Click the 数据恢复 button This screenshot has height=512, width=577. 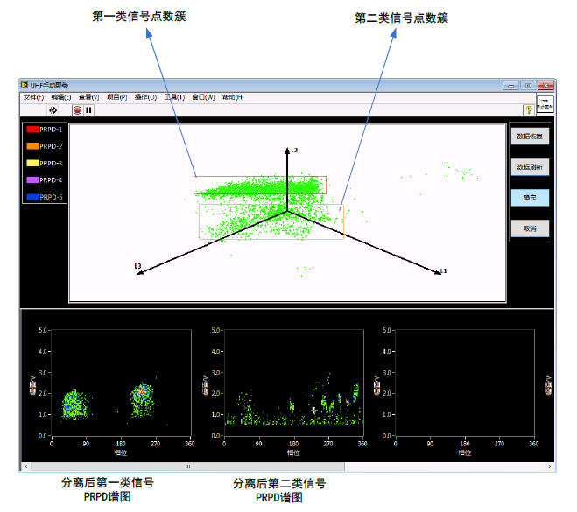(530, 137)
